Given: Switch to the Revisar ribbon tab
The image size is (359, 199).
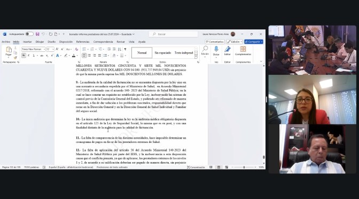Looking at the screenshot, I should click(x=121, y=42).
